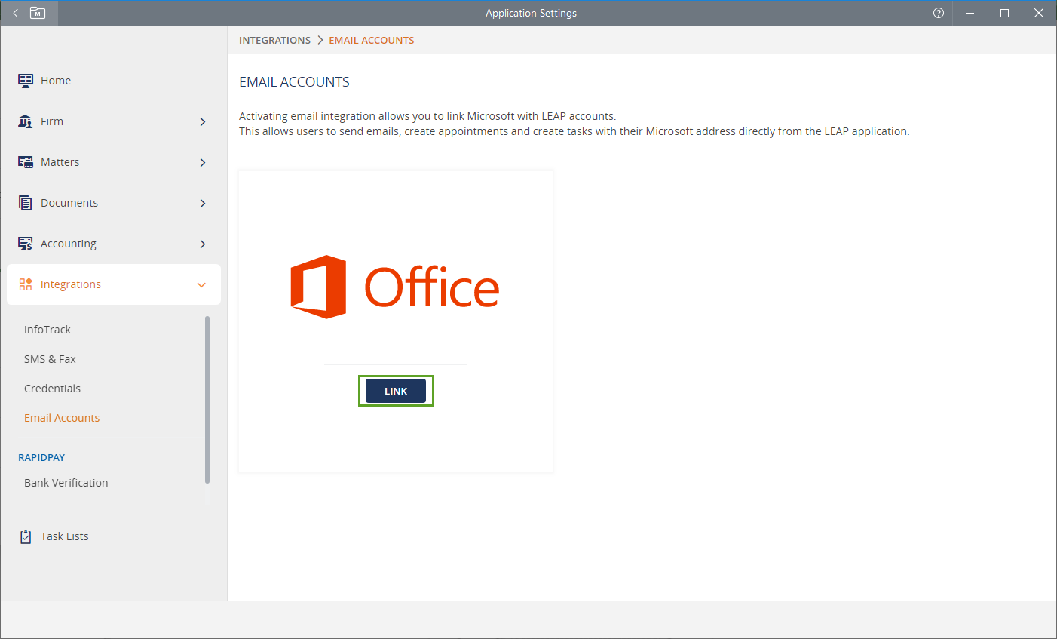1057x639 pixels.
Task: Open InfoTrack integration settings
Action: click(x=47, y=330)
